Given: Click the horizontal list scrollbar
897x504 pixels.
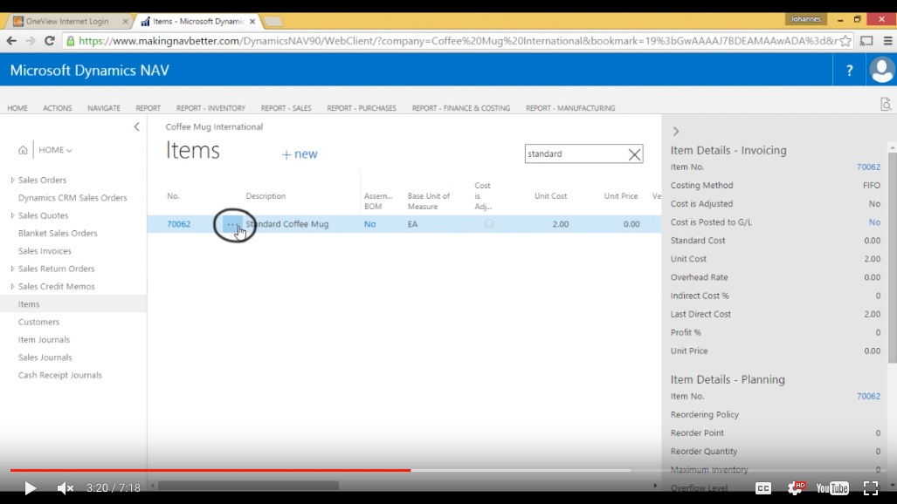Looking at the screenshot, I should point(248,486).
